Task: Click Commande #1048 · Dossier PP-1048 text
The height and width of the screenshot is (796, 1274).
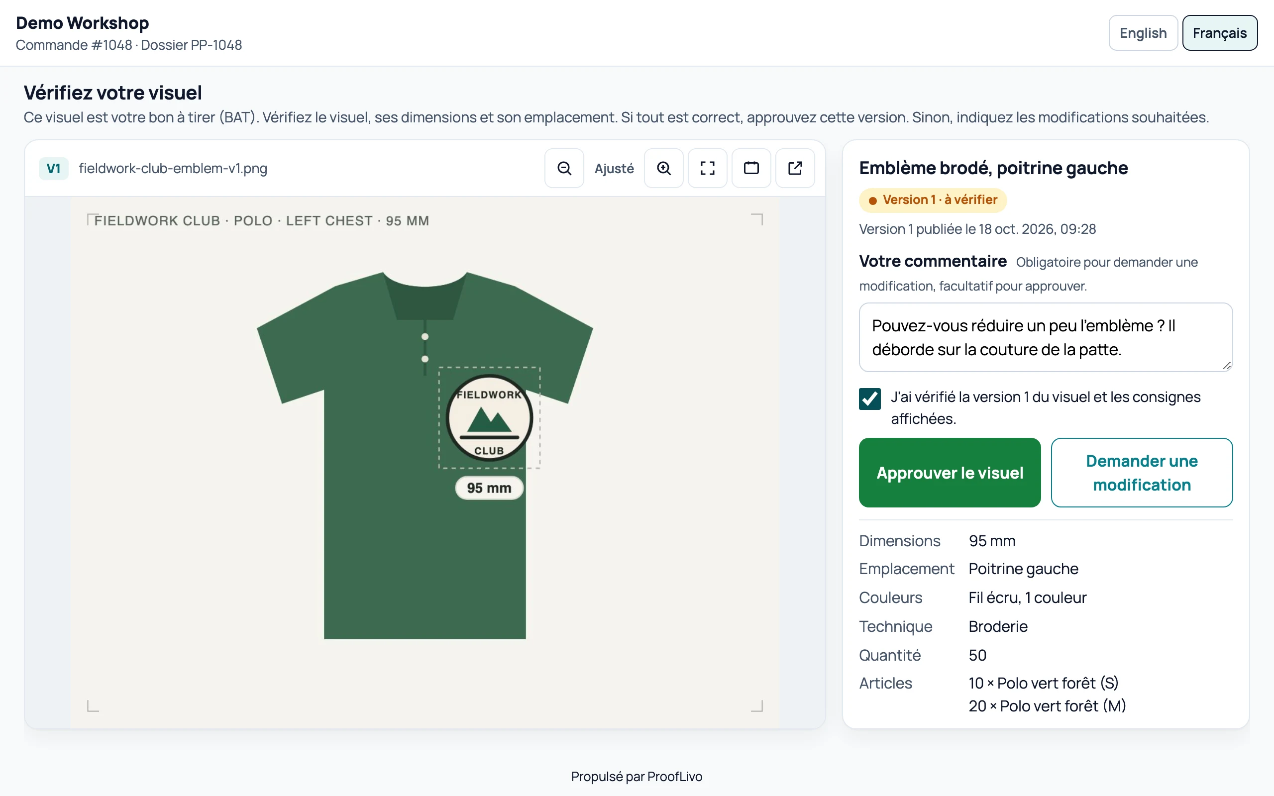Action: point(128,45)
